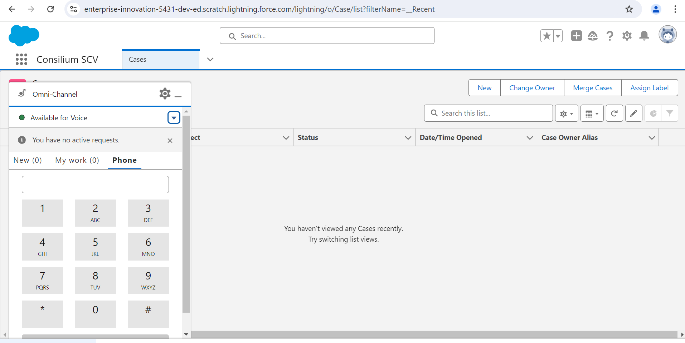Switch to the My work (0) tab
The image size is (685, 343).
click(77, 160)
